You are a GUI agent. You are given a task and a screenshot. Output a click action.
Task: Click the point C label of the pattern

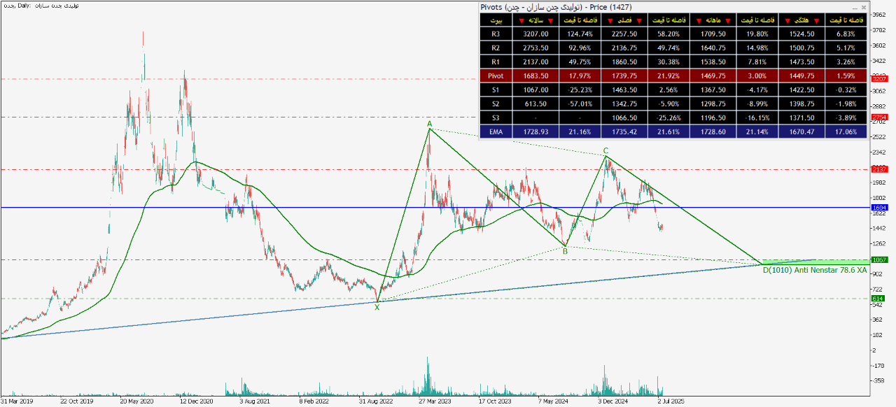(605, 150)
